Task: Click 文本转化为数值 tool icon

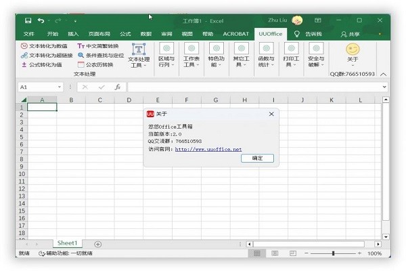Action: [x=24, y=46]
